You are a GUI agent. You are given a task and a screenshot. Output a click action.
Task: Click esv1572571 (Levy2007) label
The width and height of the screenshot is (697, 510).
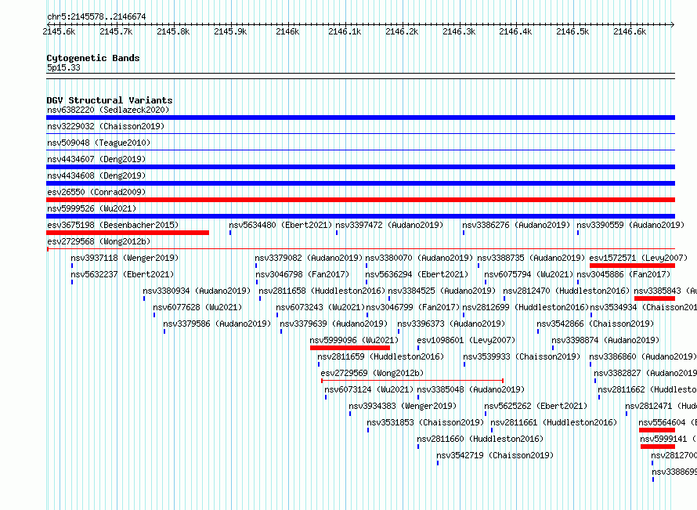point(638,258)
